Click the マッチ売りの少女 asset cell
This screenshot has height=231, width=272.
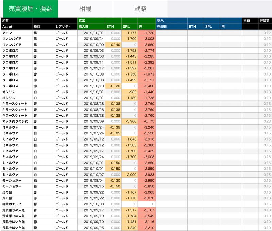click(x=16, y=121)
